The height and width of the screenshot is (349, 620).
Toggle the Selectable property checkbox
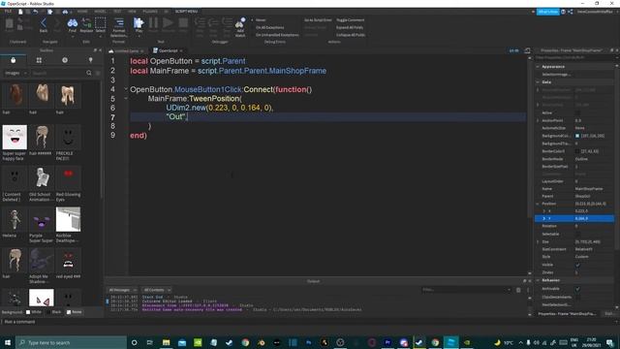(577, 234)
